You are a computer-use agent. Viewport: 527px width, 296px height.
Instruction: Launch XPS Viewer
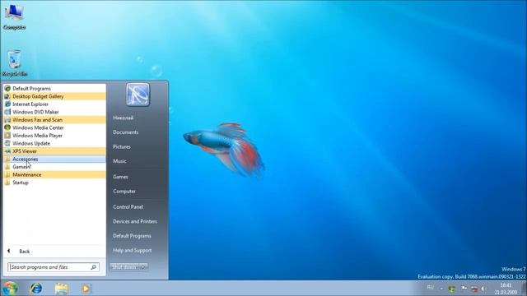click(x=54, y=151)
